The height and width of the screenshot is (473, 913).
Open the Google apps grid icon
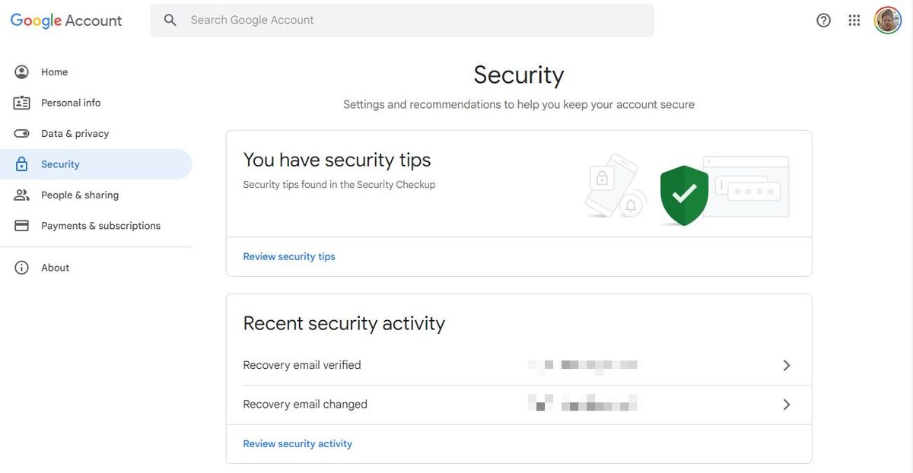pyautogui.click(x=854, y=19)
